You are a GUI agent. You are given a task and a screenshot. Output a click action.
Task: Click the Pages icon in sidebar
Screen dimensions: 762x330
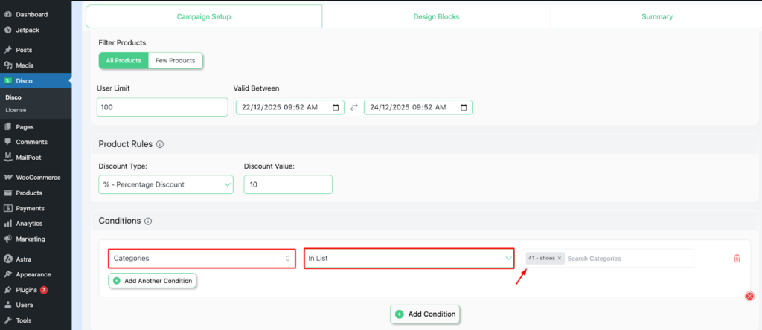click(x=7, y=127)
